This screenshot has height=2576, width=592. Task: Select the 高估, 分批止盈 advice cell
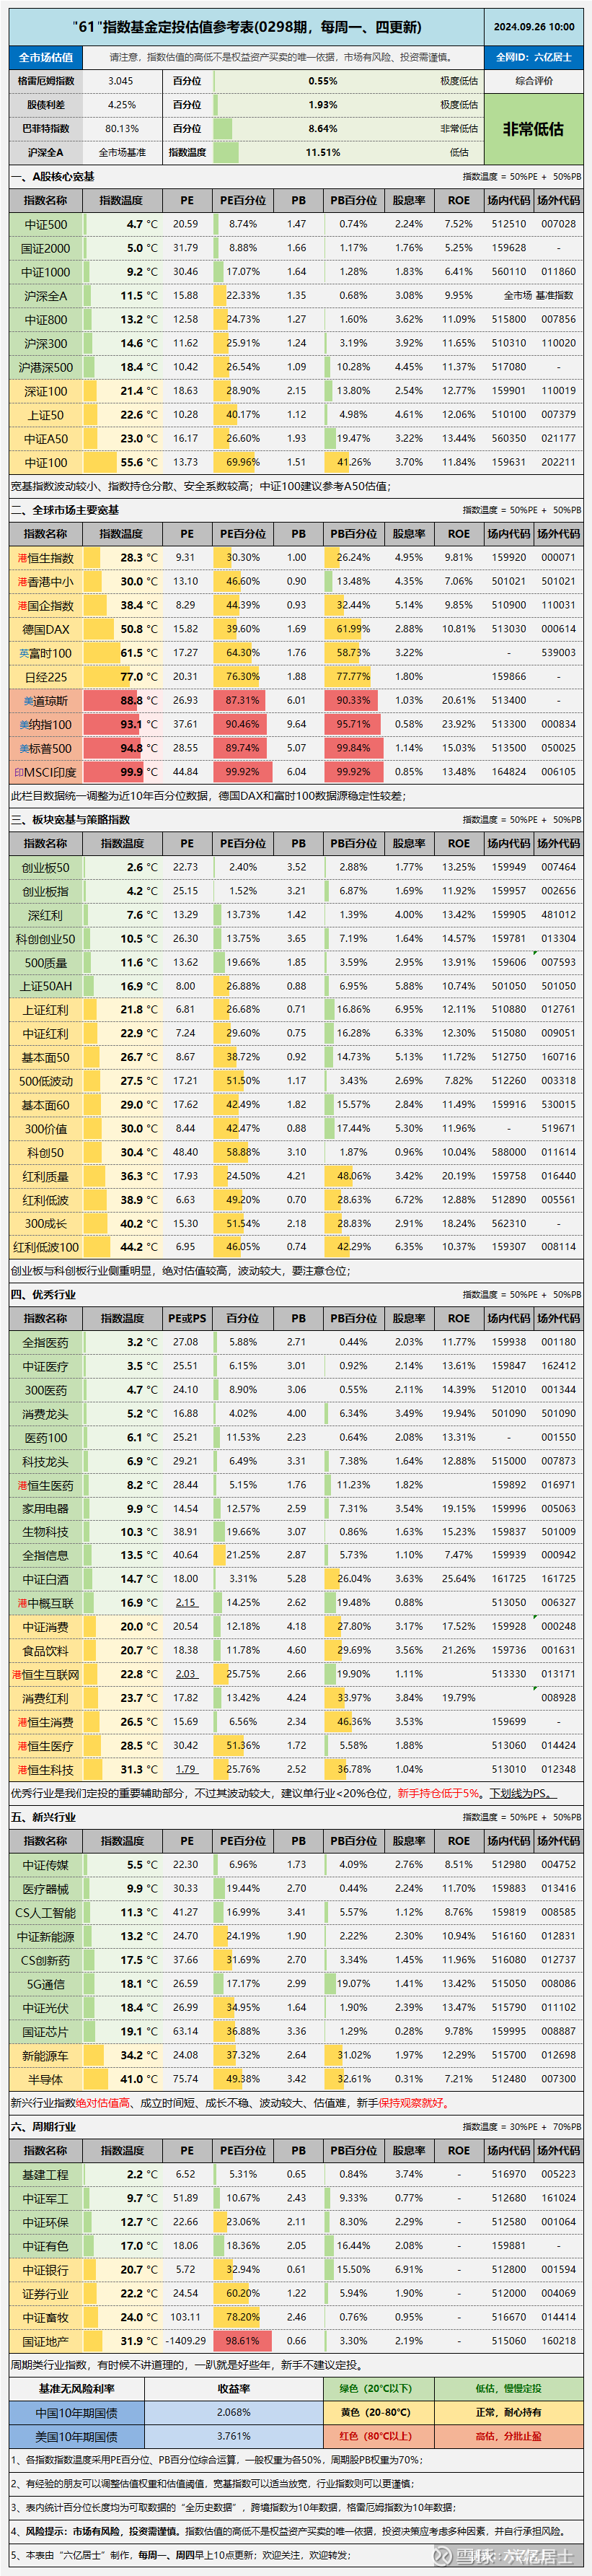[509, 2436]
